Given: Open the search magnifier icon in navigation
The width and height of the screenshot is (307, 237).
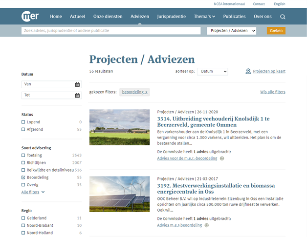Looking at the screenshot, I should click(x=283, y=17).
